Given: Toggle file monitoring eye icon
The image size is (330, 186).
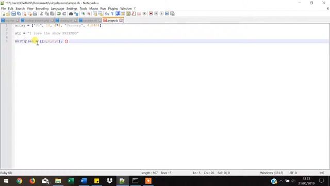Looking at the screenshot, I should [144, 14].
